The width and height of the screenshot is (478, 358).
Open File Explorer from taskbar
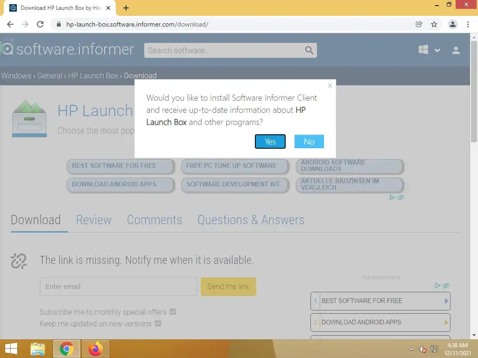[x=38, y=349]
